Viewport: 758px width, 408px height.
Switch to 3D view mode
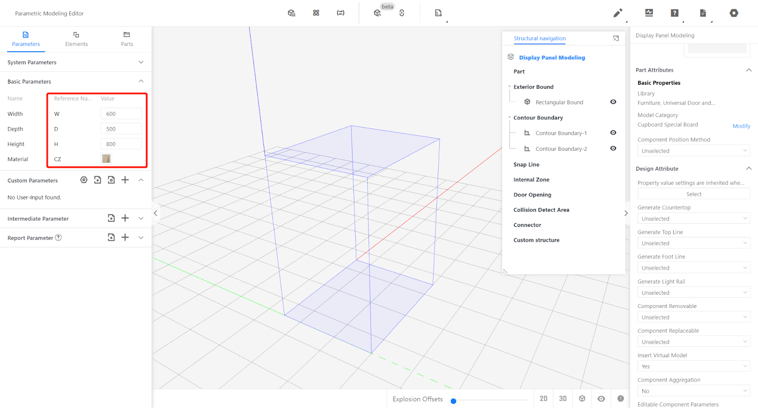tap(563, 399)
